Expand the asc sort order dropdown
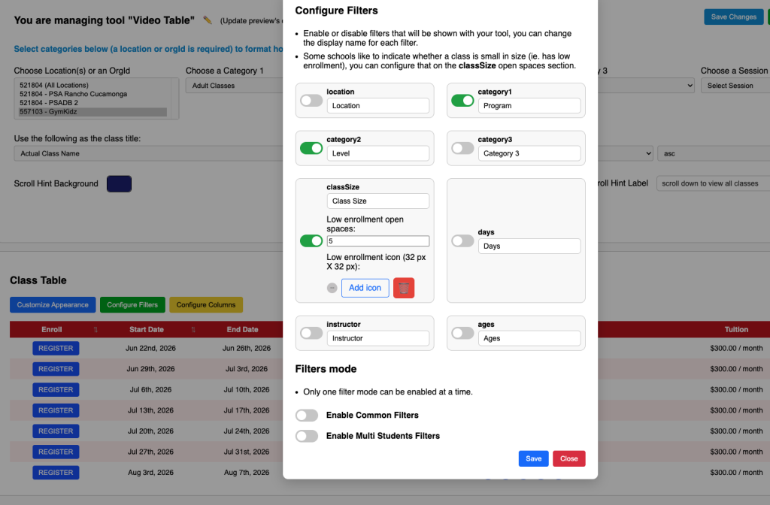Image resolution: width=770 pixels, height=505 pixels. [711, 153]
